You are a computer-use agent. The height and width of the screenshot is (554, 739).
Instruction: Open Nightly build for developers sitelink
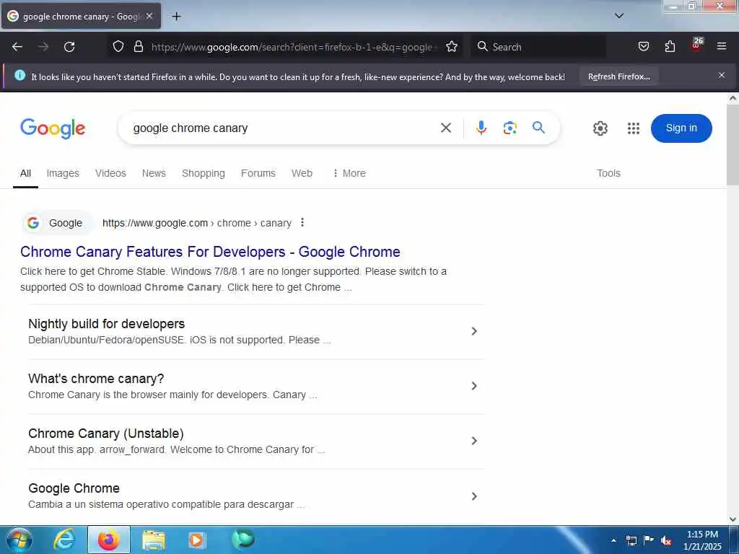pos(107,324)
